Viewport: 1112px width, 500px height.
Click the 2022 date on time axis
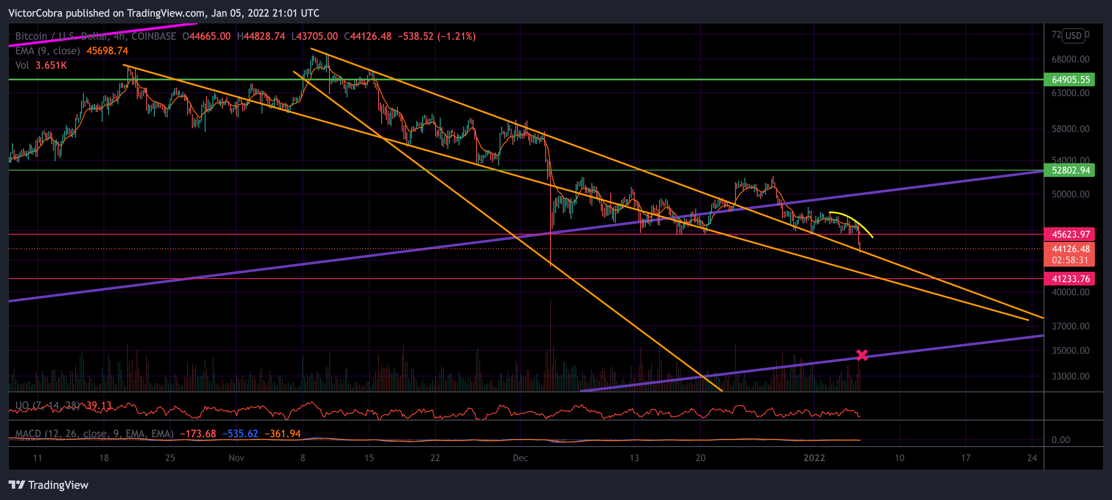[814, 458]
